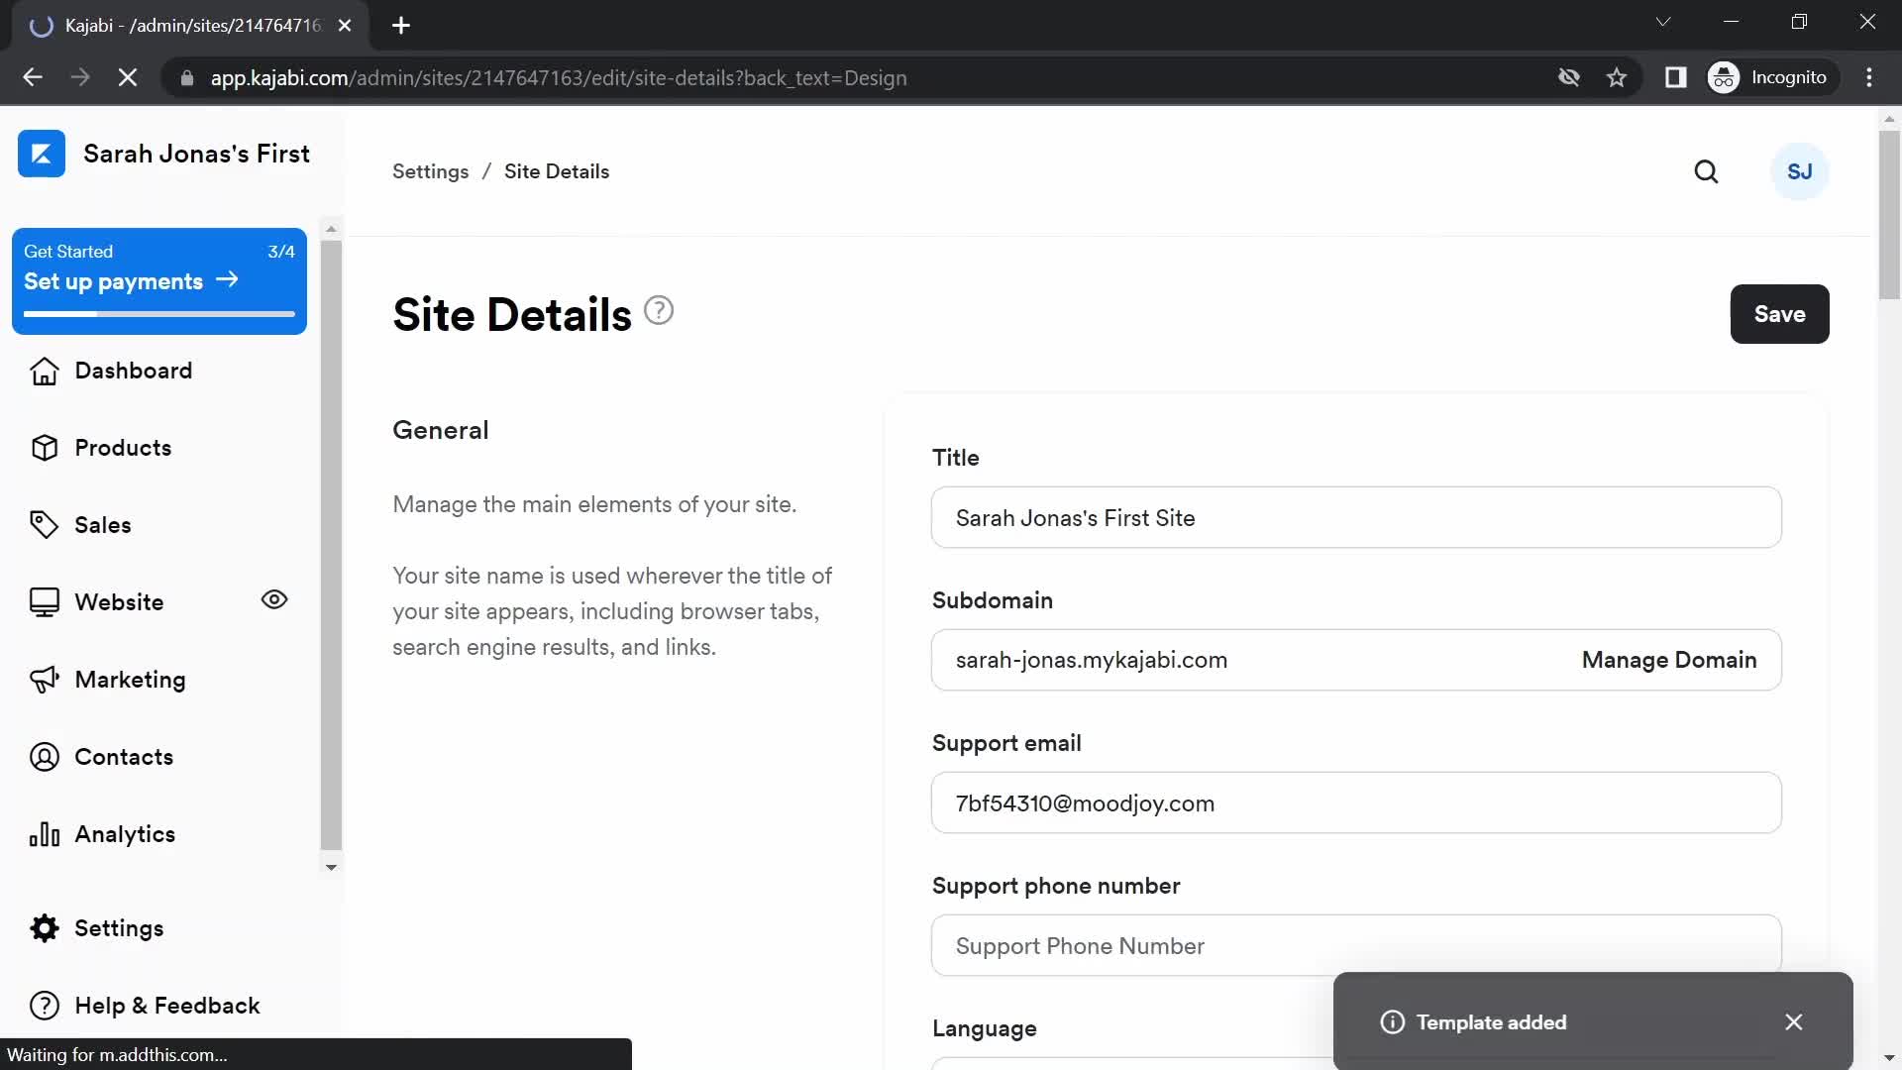1902x1070 pixels.
Task: Open the Contacts person icon
Action: 45,757
